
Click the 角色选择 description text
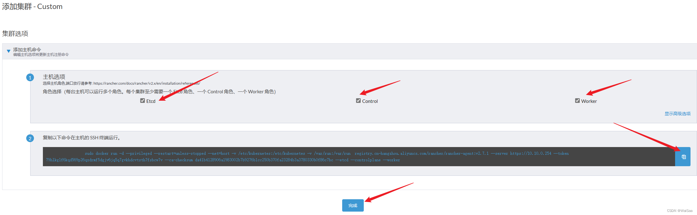(x=159, y=92)
